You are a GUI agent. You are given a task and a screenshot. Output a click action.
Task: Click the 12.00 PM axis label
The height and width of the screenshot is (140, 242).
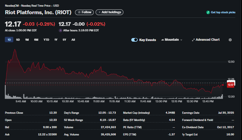(161, 101)
